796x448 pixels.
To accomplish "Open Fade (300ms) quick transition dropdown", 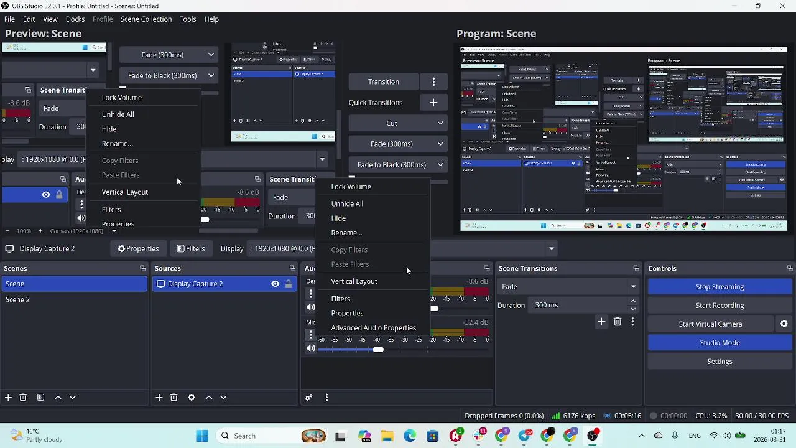I will pos(397,144).
